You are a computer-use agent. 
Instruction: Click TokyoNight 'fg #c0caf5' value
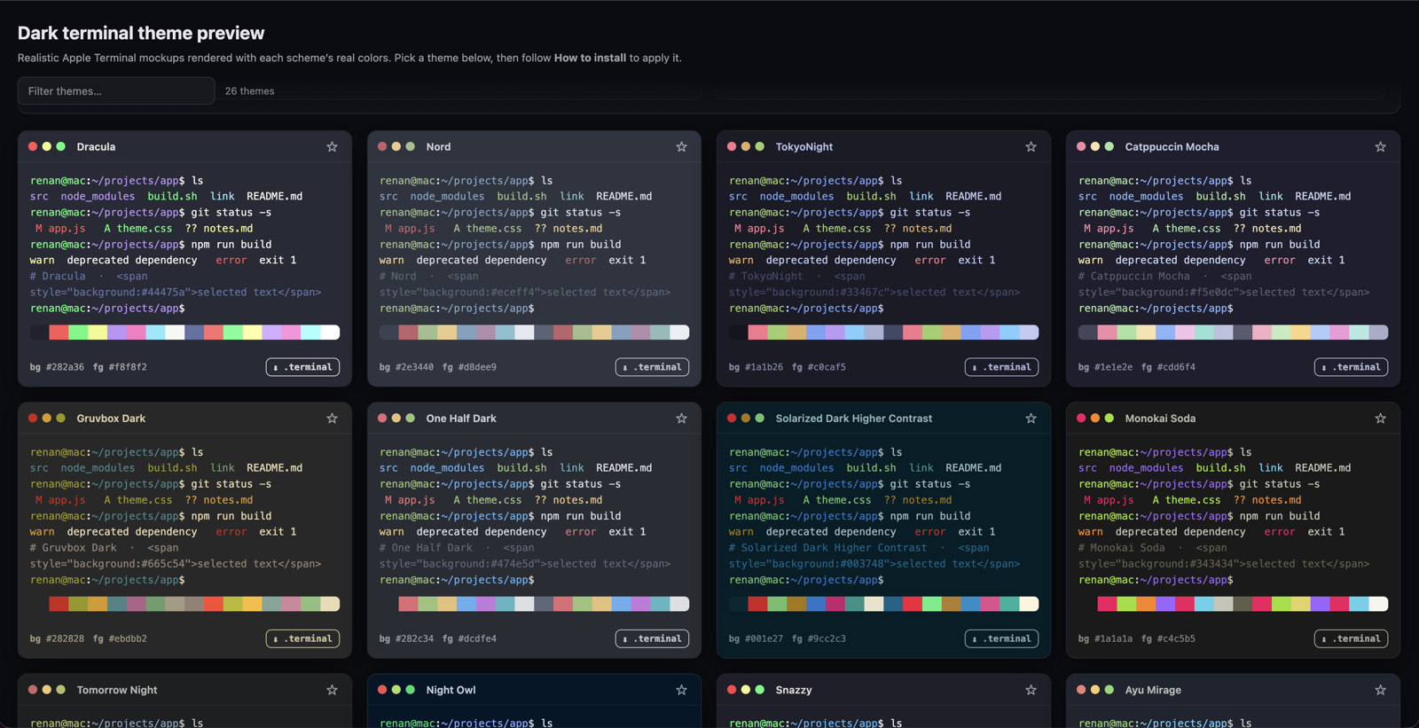click(x=819, y=367)
